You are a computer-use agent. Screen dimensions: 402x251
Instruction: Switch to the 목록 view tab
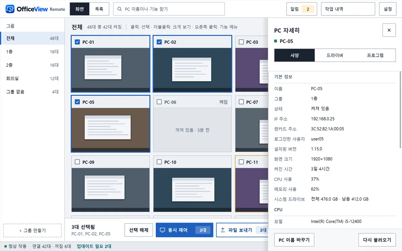pos(99,9)
